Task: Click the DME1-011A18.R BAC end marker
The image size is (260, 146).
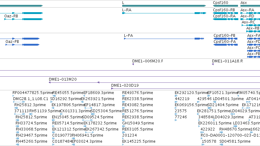Action: coord(213,64)
